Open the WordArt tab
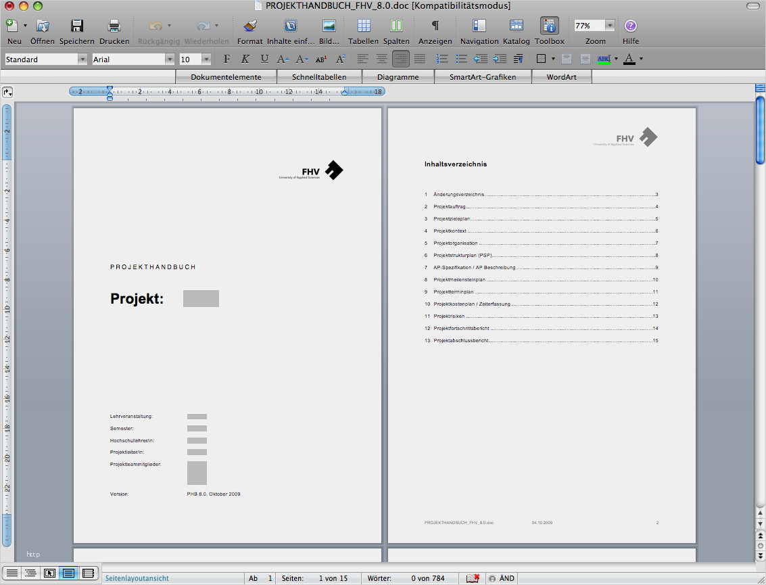The height and width of the screenshot is (585, 766). coord(561,76)
